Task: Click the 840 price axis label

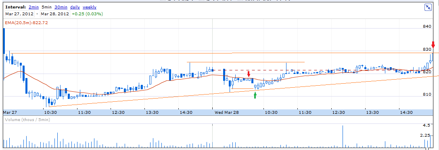Action: pos(426,26)
